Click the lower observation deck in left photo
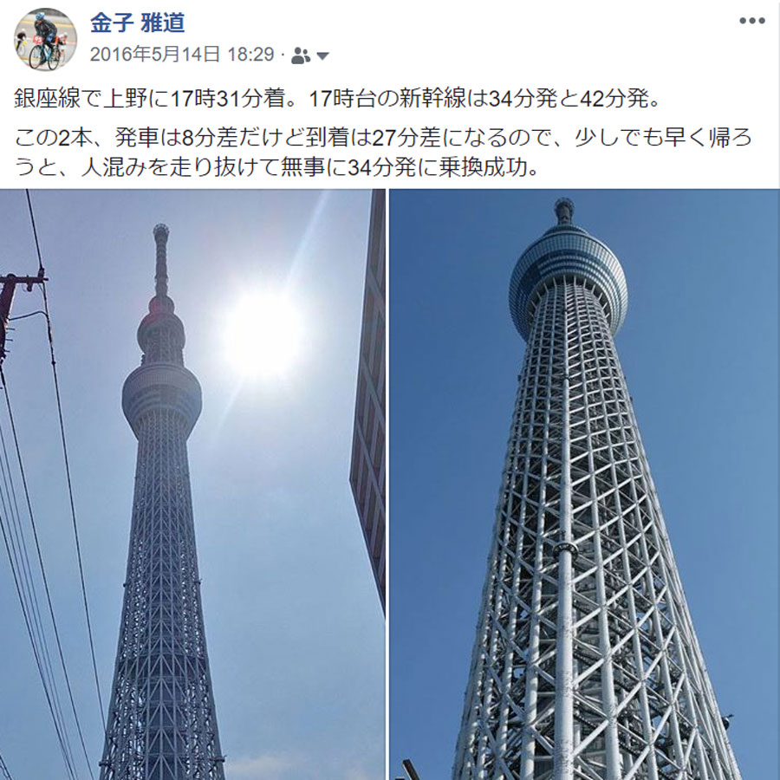This screenshot has height=780, width=780. pyautogui.click(x=162, y=393)
